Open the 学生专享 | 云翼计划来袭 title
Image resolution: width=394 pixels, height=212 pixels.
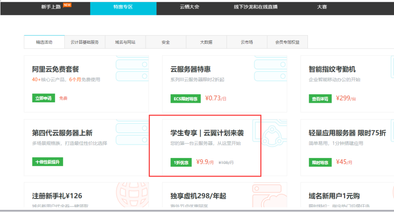(207, 133)
